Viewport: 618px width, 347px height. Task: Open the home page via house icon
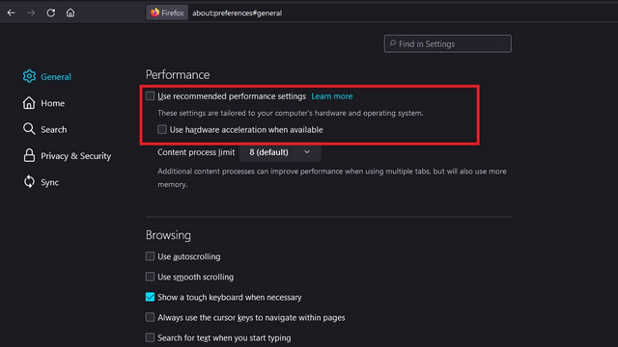pyautogui.click(x=70, y=13)
